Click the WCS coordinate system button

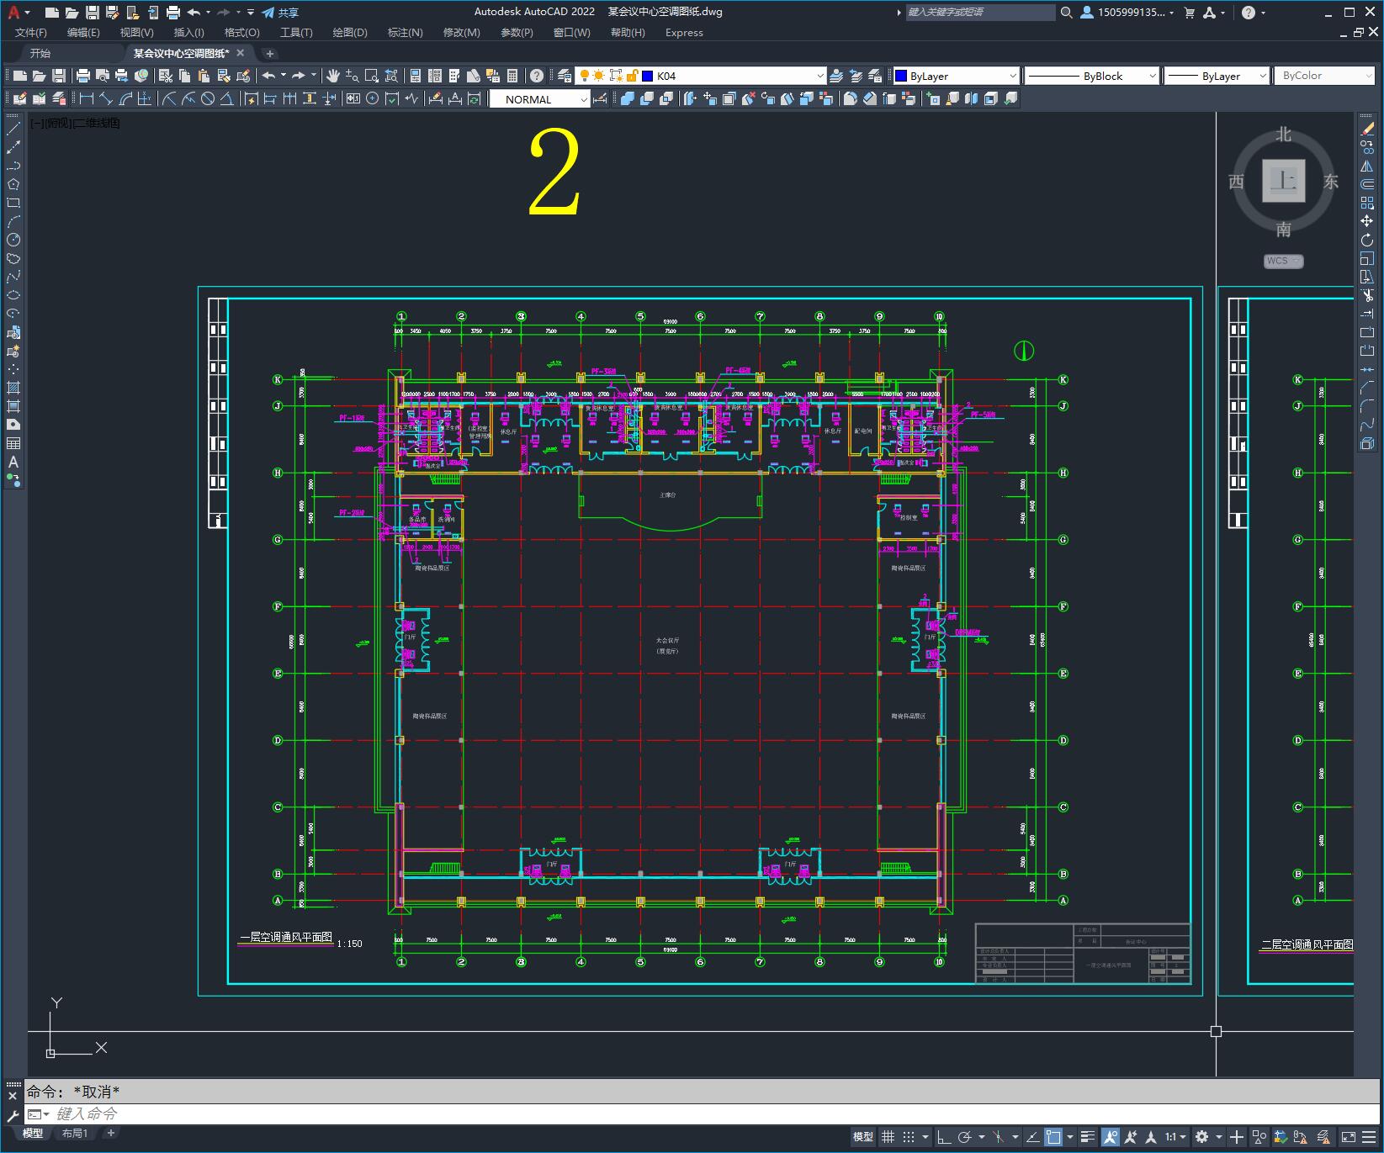pos(1283,261)
